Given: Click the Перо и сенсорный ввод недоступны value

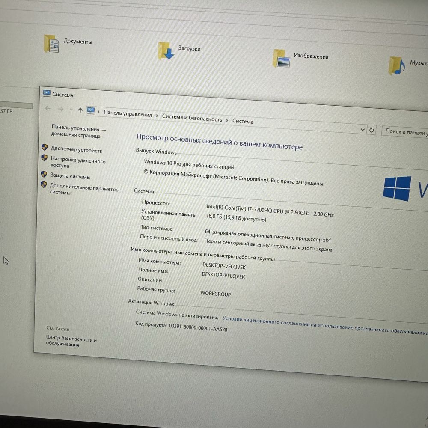Looking at the screenshot, I should [268, 245].
